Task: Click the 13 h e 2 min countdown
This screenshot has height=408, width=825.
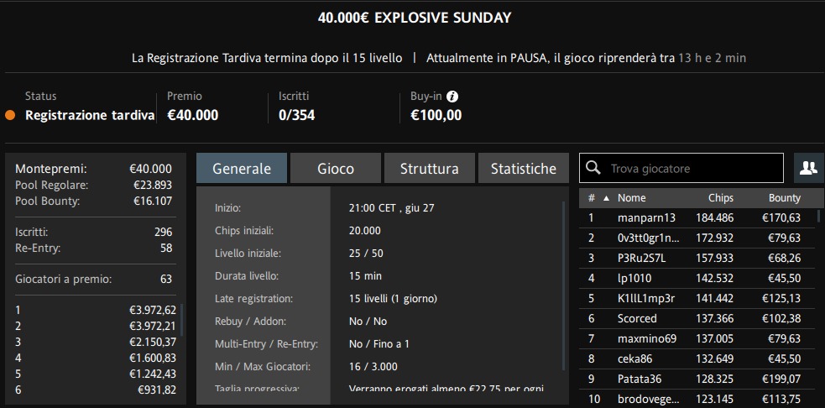Action: 712,58
